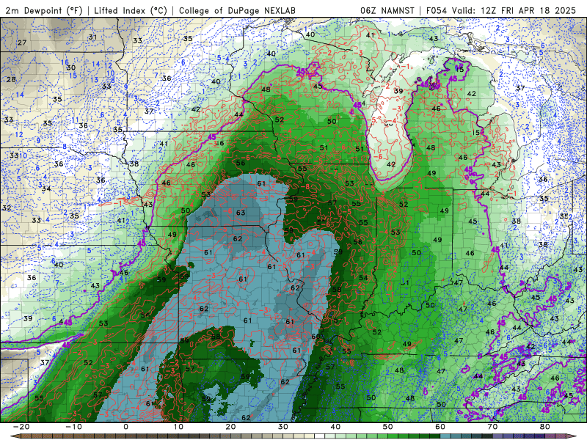
Task: Click the "06Z NAMNST" model run label
Action: coord(387,10)
